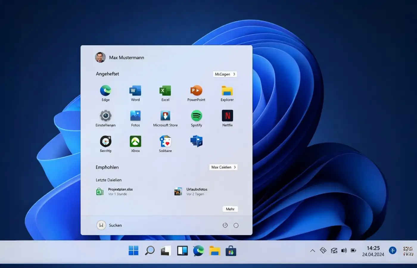
Task: Launch PowerPoint from pinned apps
Action: (x=196, y=91)
